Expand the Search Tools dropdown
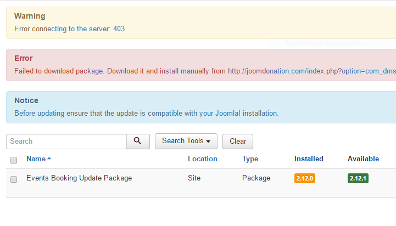This screenshot has width=396, height=226. [x=186, y=141]
